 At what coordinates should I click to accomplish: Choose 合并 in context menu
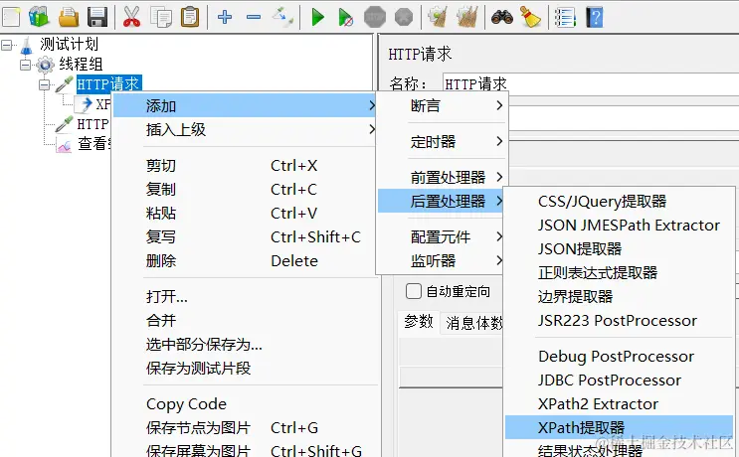pos(245,320)
